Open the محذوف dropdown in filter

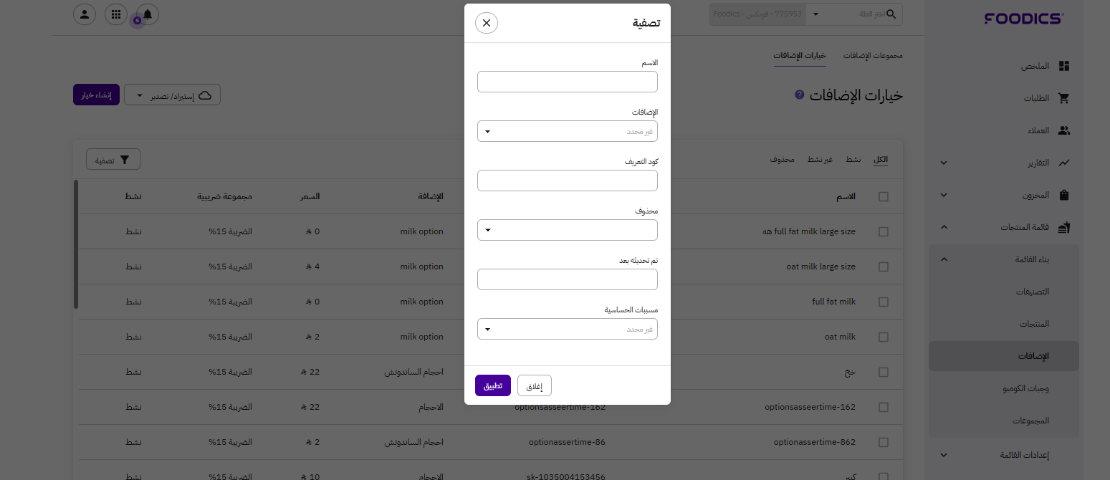pyautogui.click(x=567, y=230)
